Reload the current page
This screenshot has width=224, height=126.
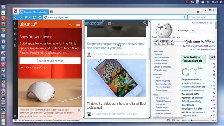(34, 17)
